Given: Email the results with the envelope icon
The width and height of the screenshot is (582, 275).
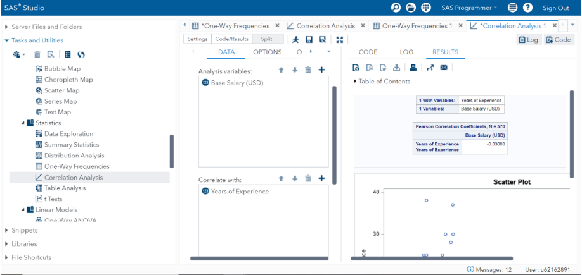Looking at the screenshot, I should pyautogui.click(x=444, y=68).
